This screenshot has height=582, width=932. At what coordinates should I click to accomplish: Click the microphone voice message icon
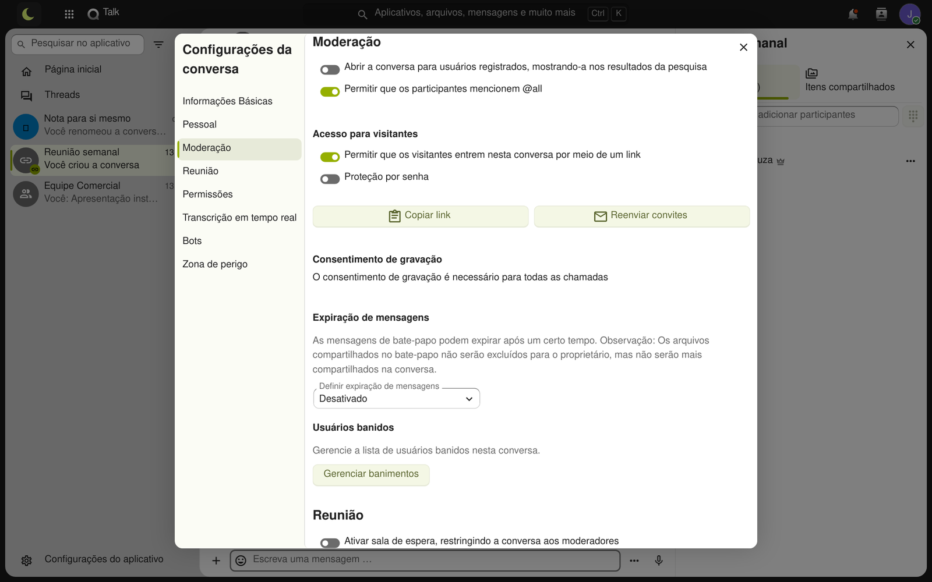click(659, 560)
